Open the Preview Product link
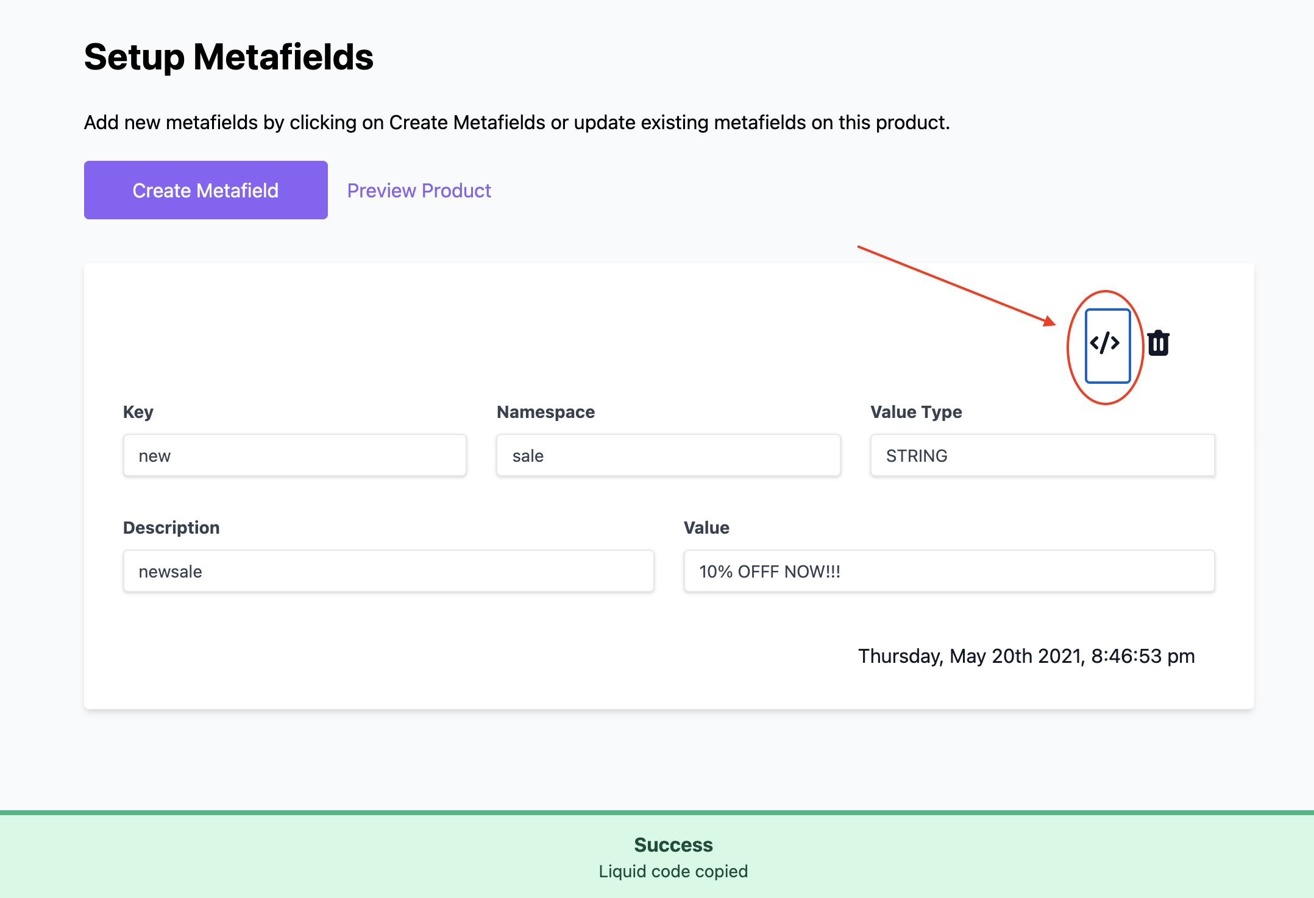 pyautogui.click(x=419, y=191)
